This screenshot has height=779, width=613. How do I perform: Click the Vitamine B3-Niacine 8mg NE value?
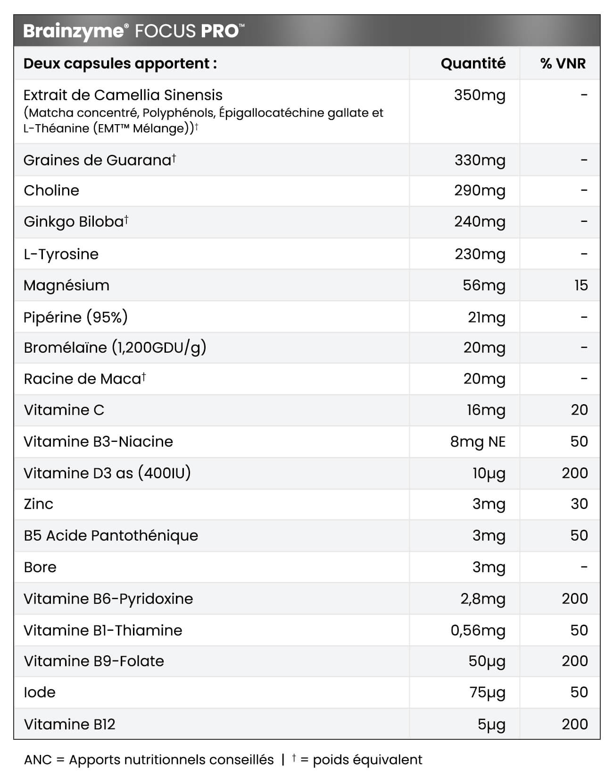tap(478, 442)
